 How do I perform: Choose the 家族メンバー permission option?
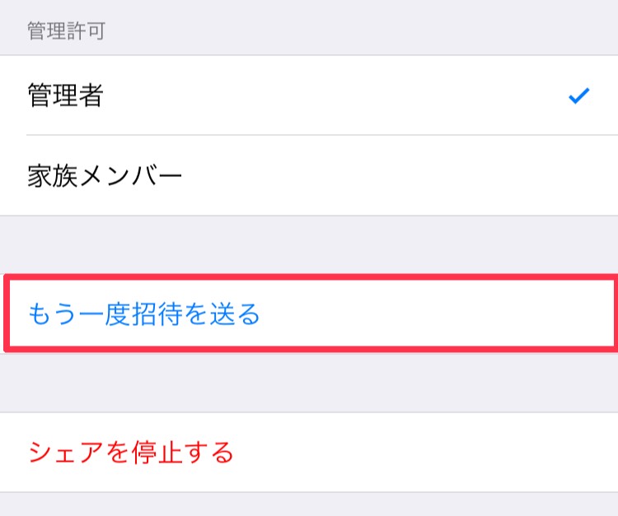pyautogui.click(x=309, y=176)
